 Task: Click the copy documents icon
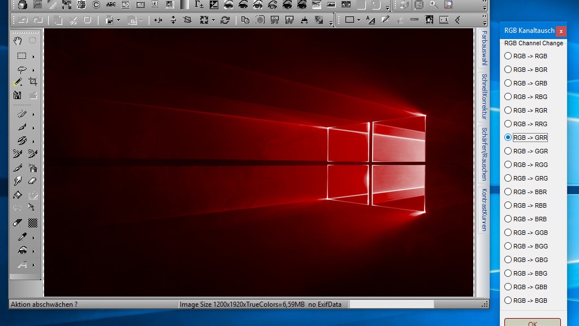tap(245, 20)
